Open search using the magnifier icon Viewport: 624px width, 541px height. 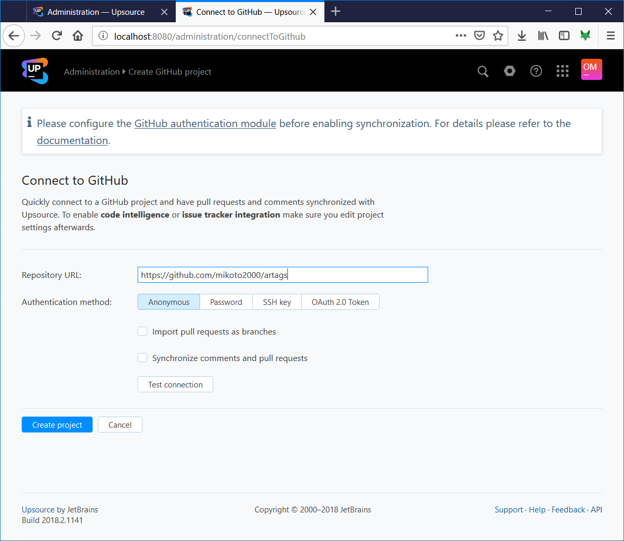tap(483, 70)
